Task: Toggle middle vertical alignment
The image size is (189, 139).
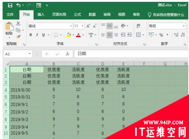Action: tap(110, 26)
